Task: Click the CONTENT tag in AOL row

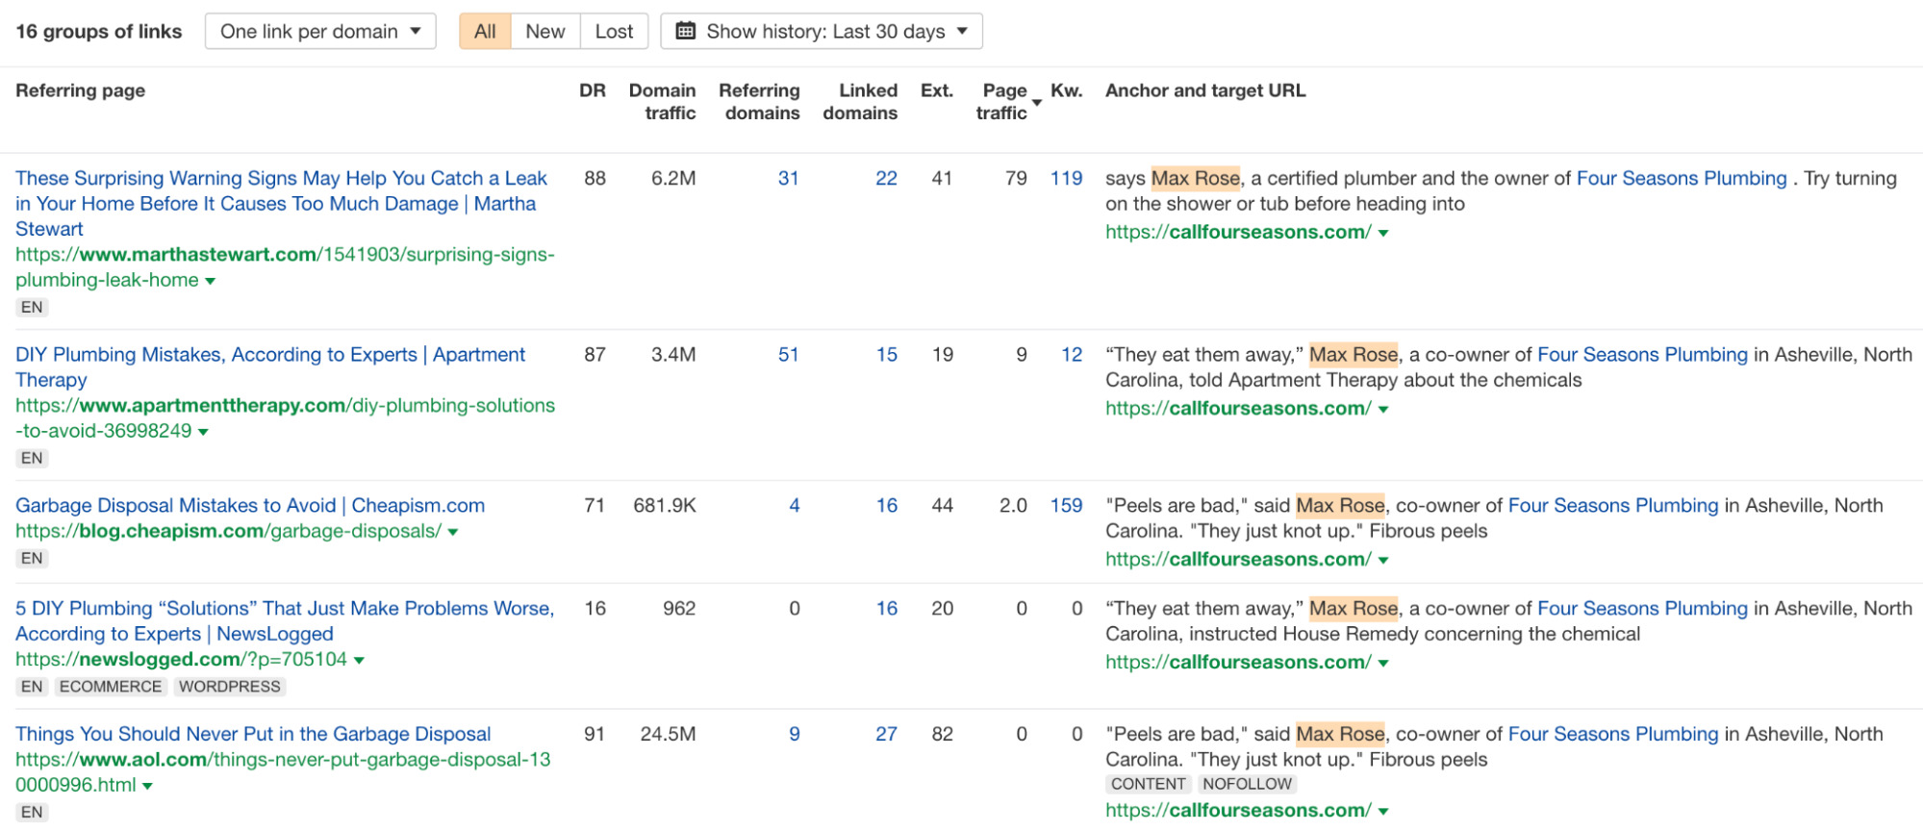Action: [x=1149, y=784]
